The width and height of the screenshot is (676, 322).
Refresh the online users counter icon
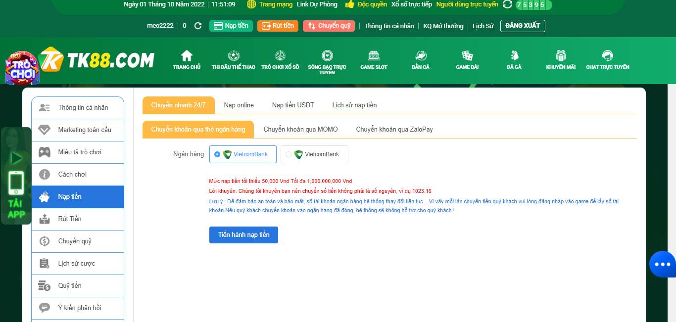point(507,4)
